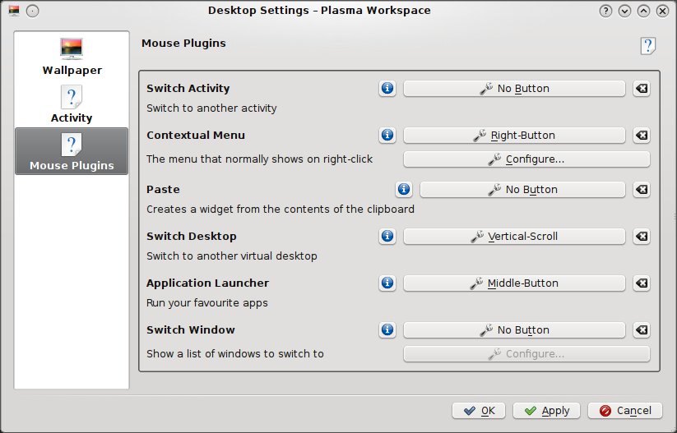Switch to the Activity settings page

tap(72, 104)
